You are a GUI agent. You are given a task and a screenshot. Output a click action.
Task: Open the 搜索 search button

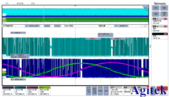pos(156,14)
